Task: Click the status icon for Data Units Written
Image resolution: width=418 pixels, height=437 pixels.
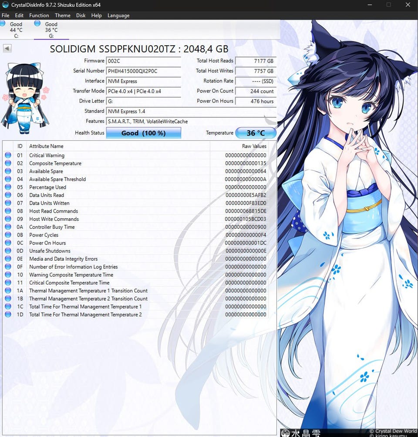Action: tap(8, 203)
